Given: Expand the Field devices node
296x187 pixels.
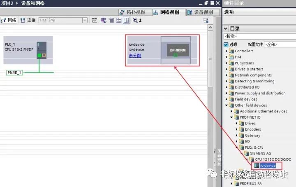Looking at the screenshot, I should point(227,99).
